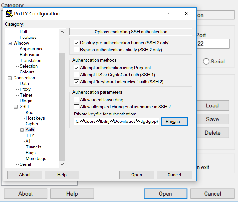Click Load in the background window
The height and width of the screenshot is (202, 238).
point(213,105)
